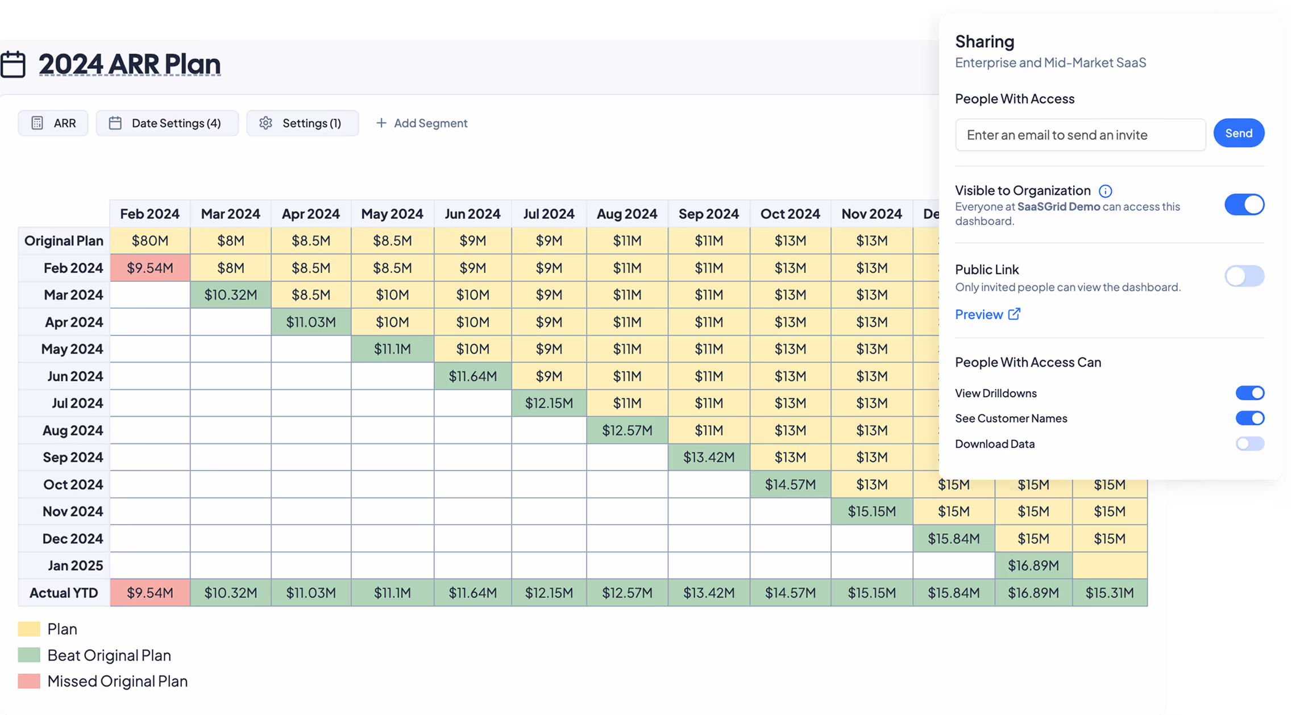
Task: Click the plus icon beside Add Segment
Action: tap(381, 123)
